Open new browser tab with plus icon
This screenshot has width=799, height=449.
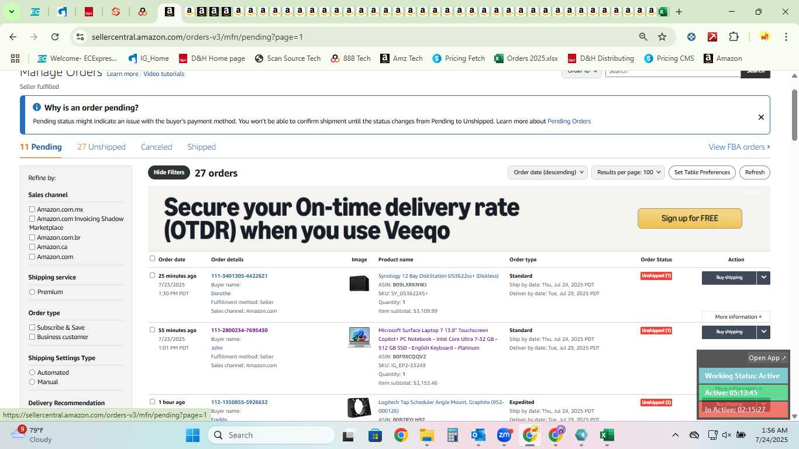coord(679,12)
